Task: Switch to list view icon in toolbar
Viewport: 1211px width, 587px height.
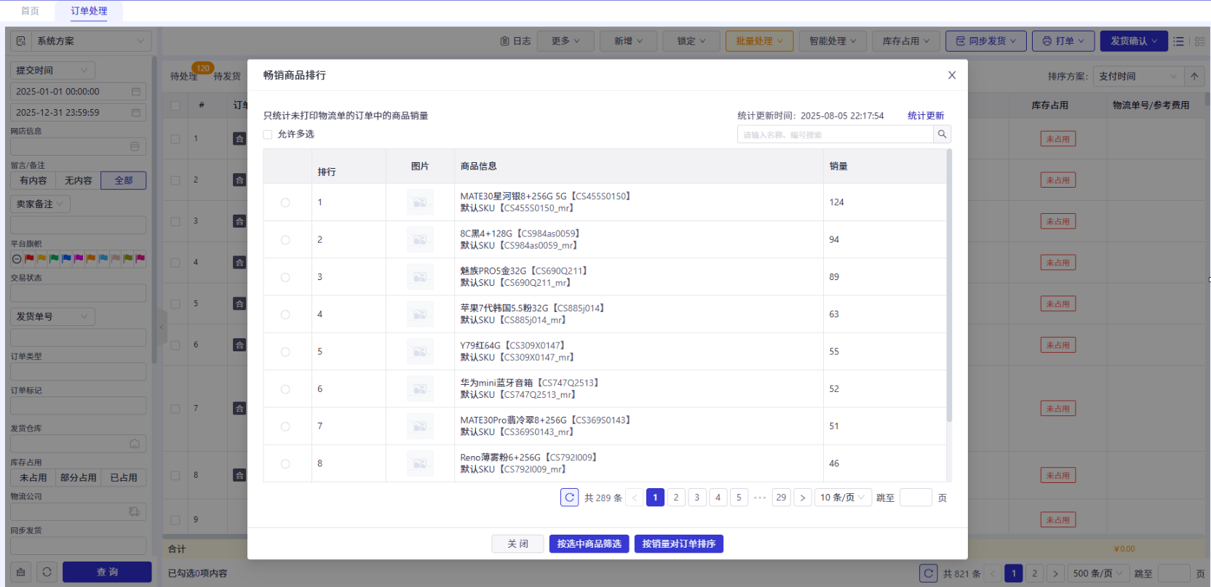Action: pos(1179,41)
